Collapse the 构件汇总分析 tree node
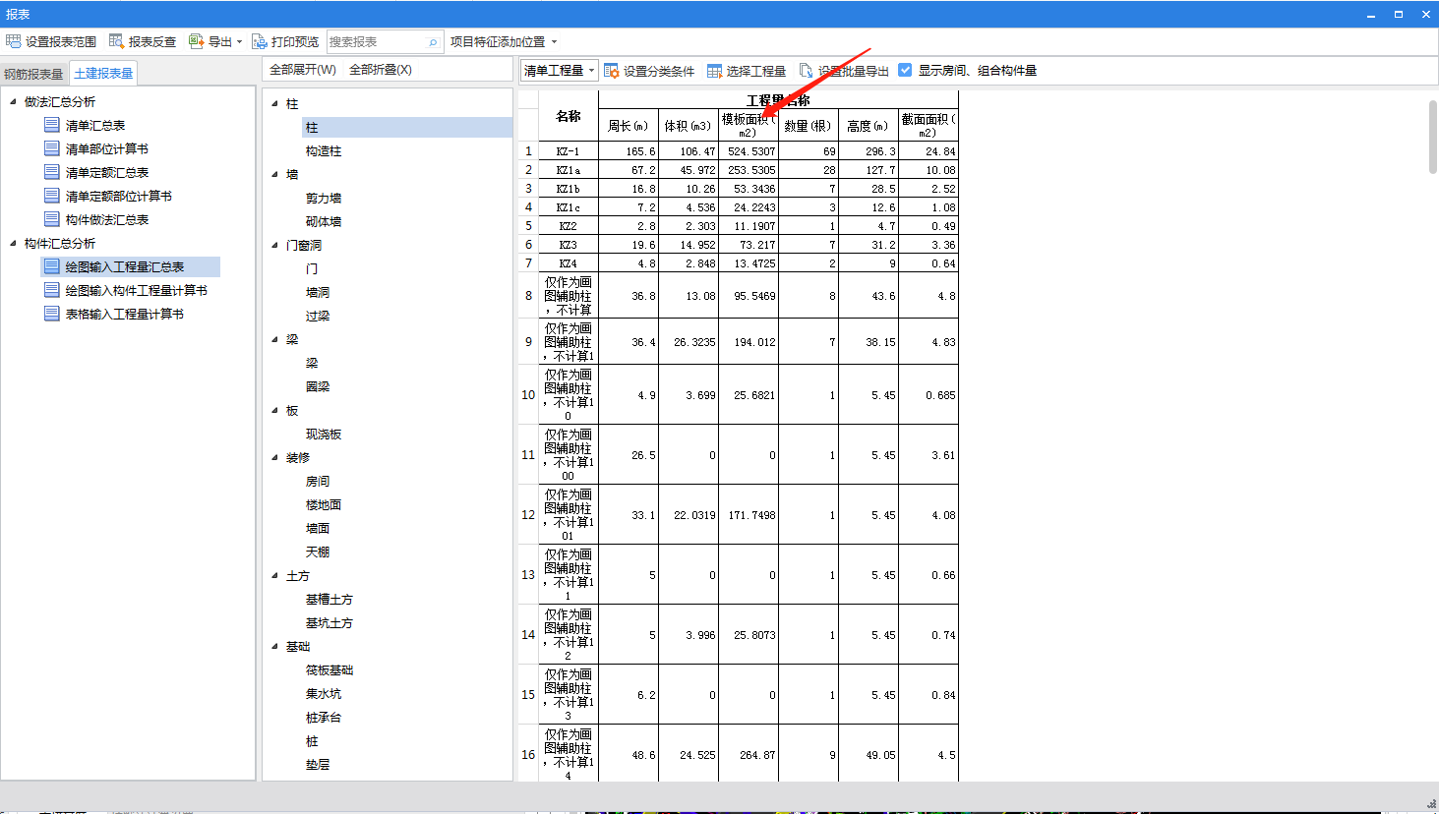Screen dimensions: 1439x814 click(13, 243)
